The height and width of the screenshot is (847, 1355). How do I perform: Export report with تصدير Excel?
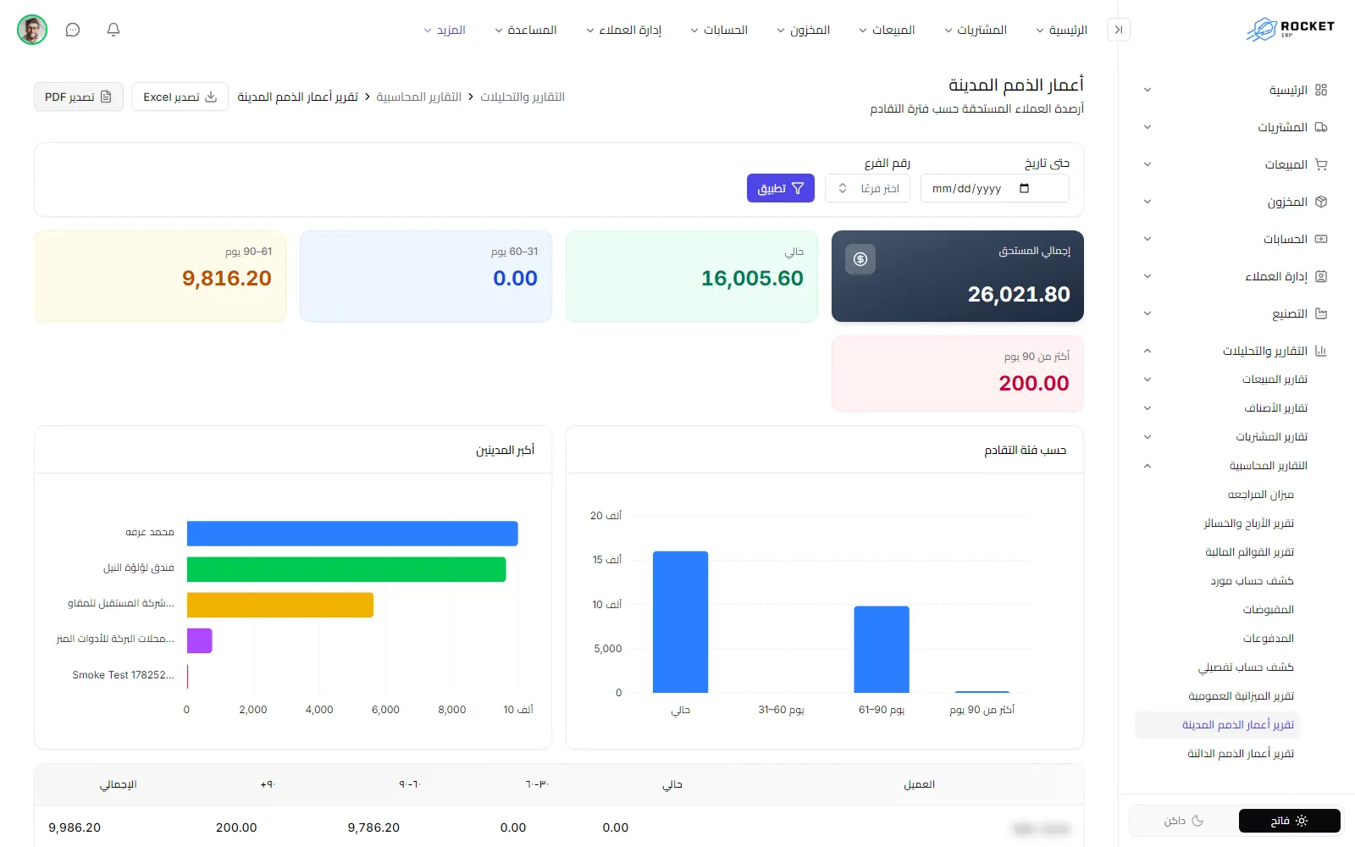[x=180, y=97]
